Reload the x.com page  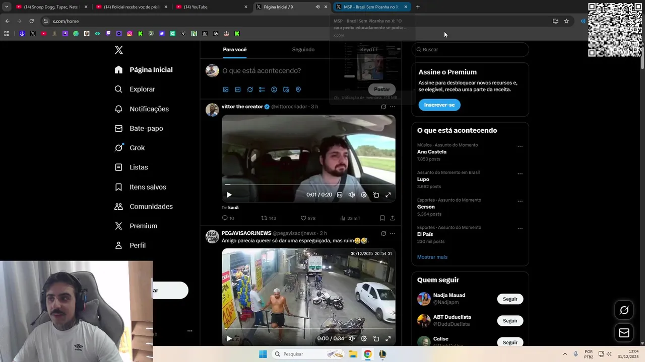coord(31,21)
